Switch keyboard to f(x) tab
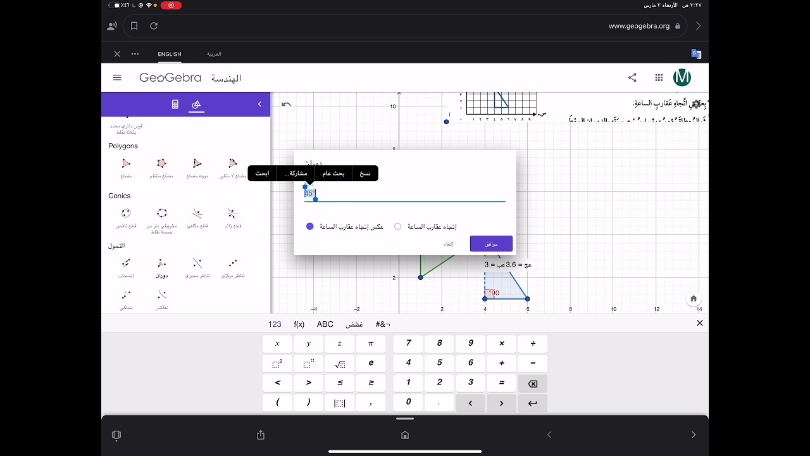Image resolution: width=810 pixels, height=456 pixels. pos(299,324)
